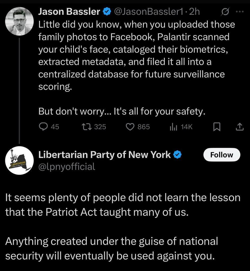Bookmark Jason Bassler's tweet
Viewport: 250px width, 271px height.
(217, 127)
